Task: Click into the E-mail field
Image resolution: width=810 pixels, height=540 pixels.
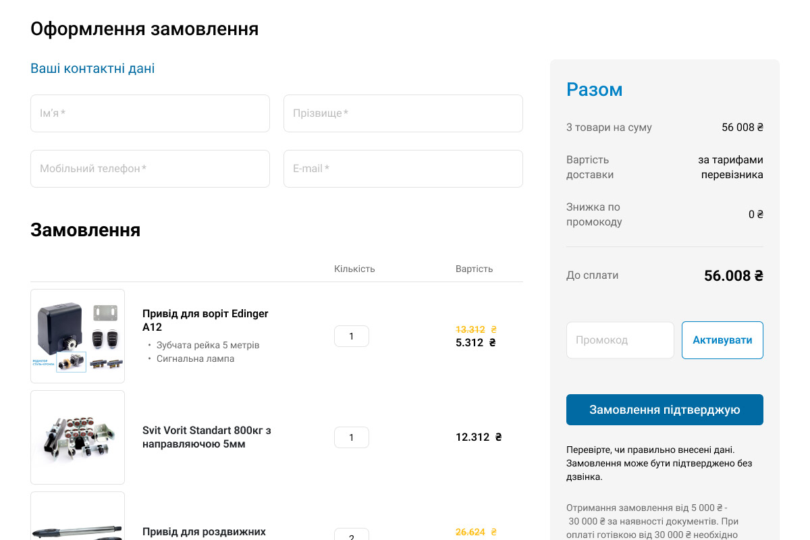Action: [x=403, y=169]
